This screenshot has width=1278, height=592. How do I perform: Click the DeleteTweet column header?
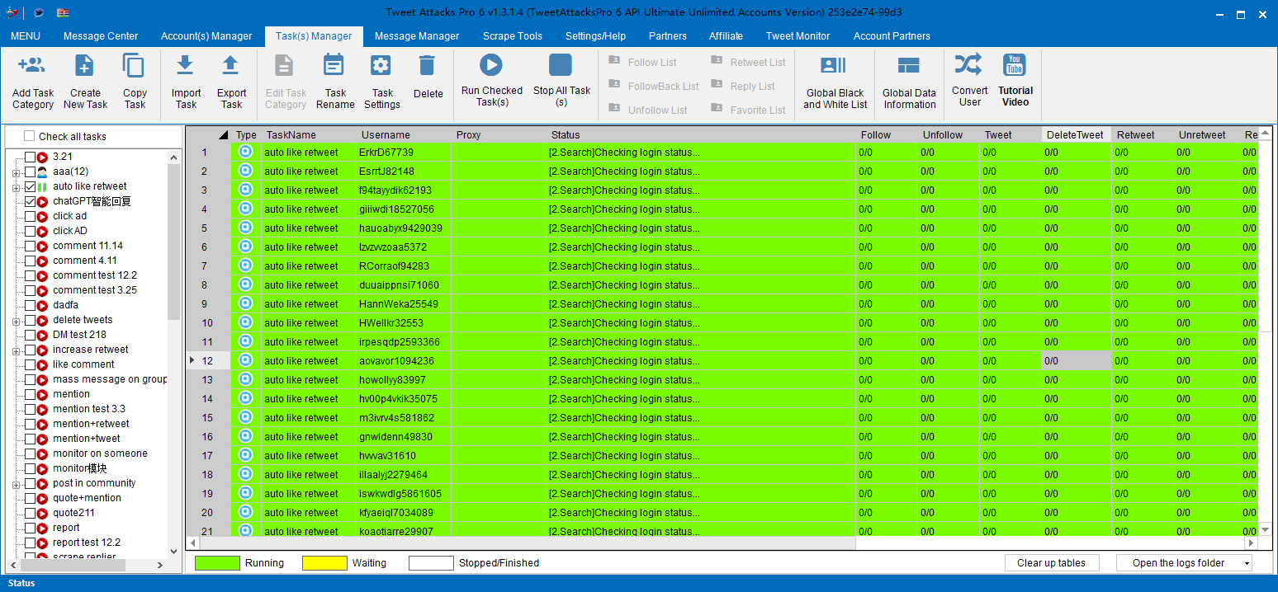1076,135
